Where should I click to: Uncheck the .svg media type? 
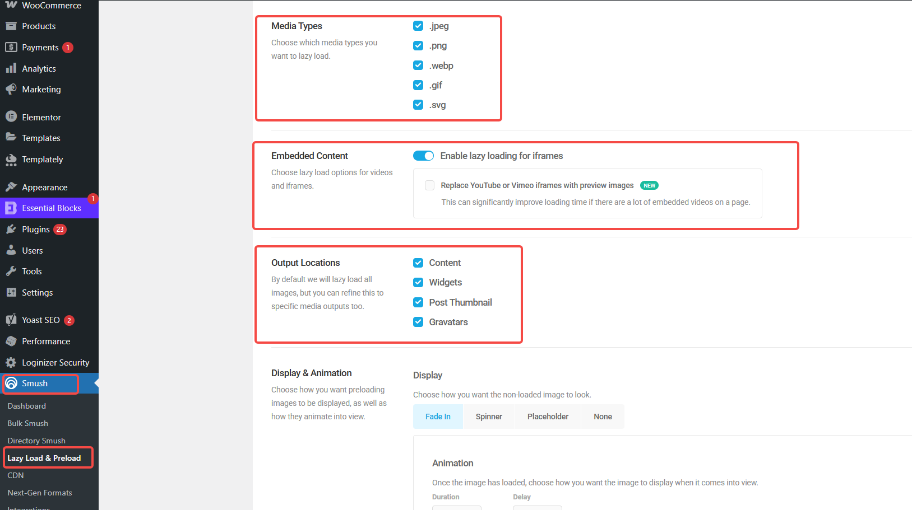[418, 105]
